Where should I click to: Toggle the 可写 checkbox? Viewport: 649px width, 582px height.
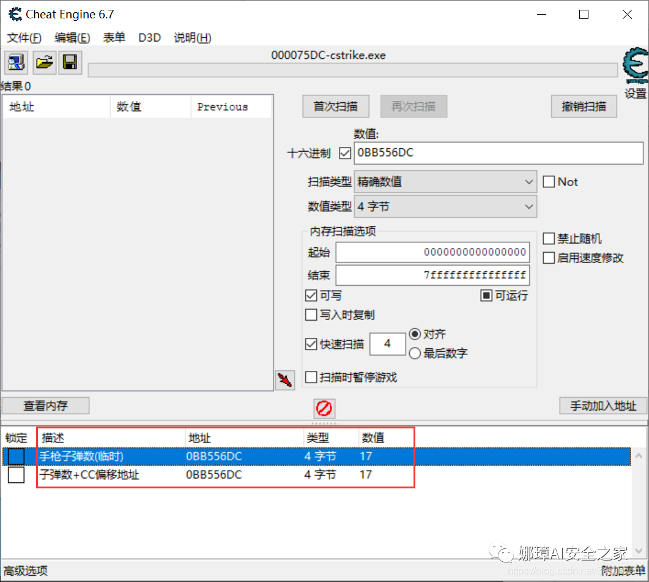click(311, 296)
